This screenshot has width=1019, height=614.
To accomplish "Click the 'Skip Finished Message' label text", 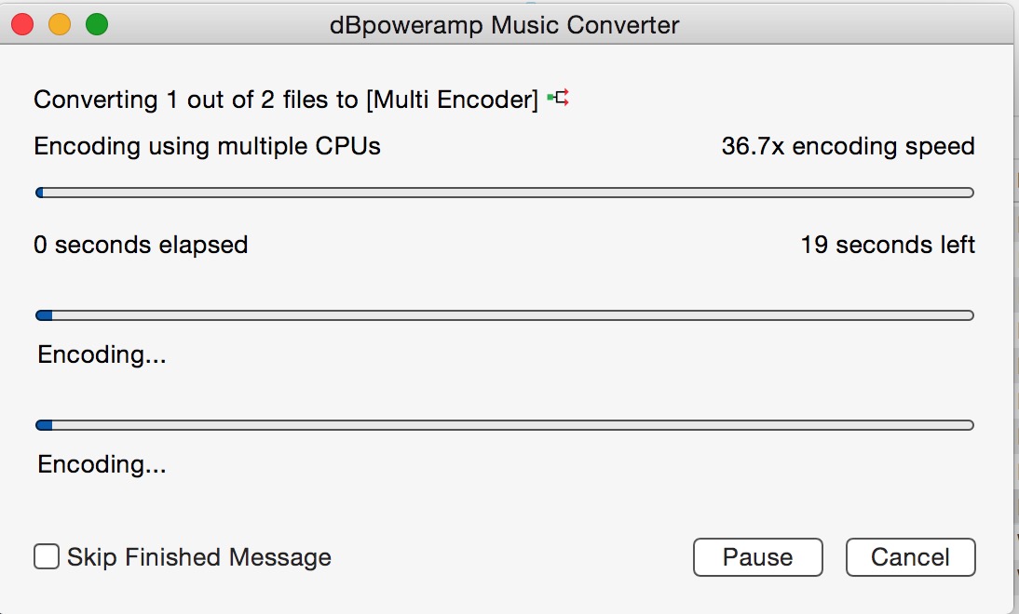I will pos(199,557).
